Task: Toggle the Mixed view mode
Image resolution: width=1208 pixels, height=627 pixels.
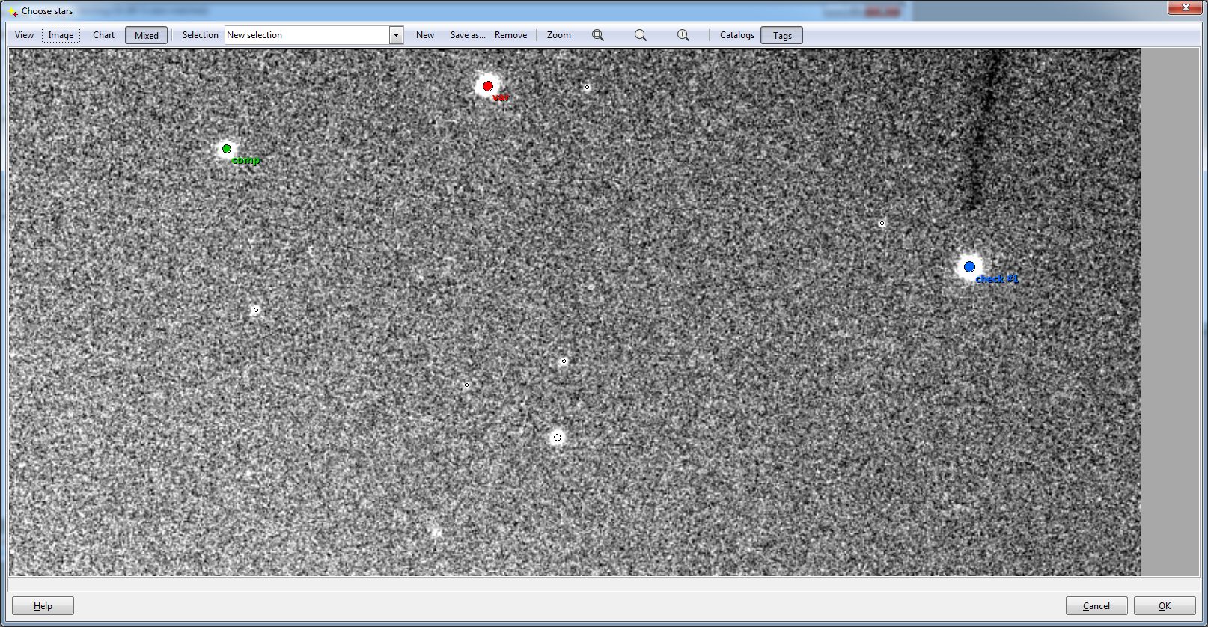Action: 146,35
